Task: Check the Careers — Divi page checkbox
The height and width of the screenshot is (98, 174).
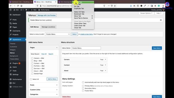Action: 32,58
